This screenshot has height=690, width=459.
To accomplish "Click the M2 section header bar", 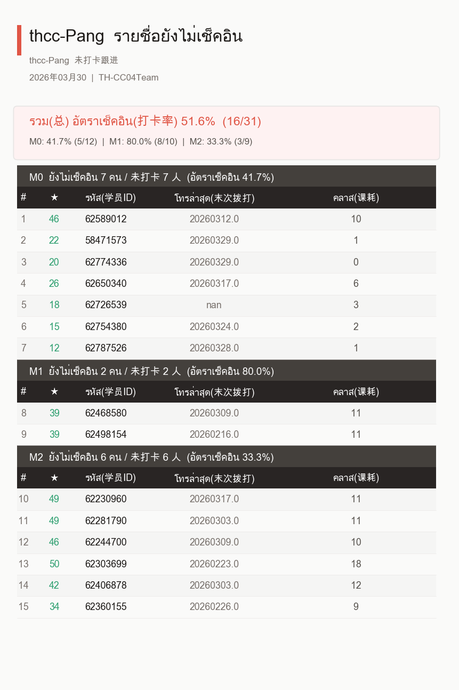I will coord(227,456).
